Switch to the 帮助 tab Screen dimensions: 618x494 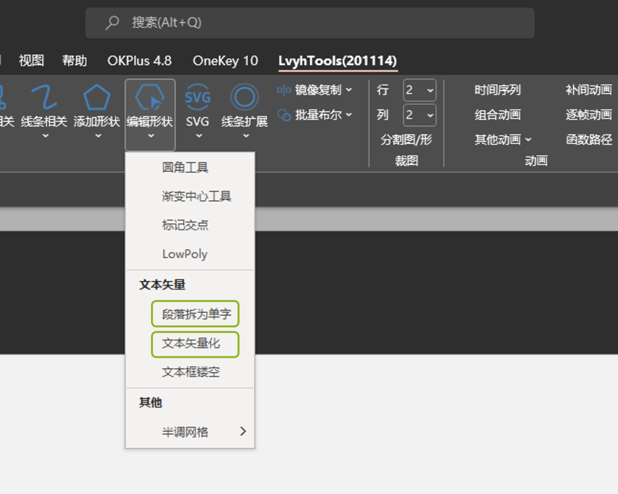[x=74, y=61]
